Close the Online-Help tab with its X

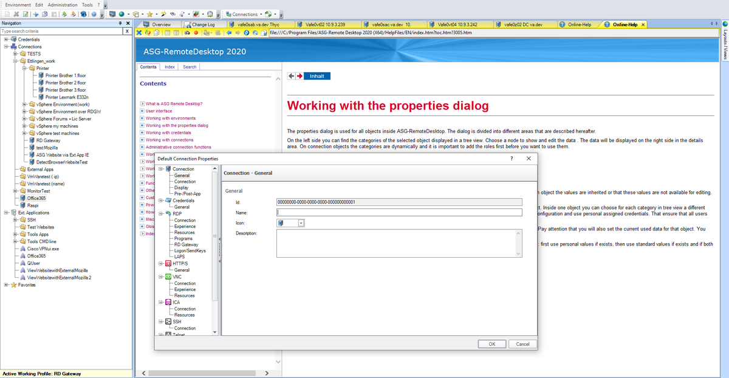click(x=643, y=24)
